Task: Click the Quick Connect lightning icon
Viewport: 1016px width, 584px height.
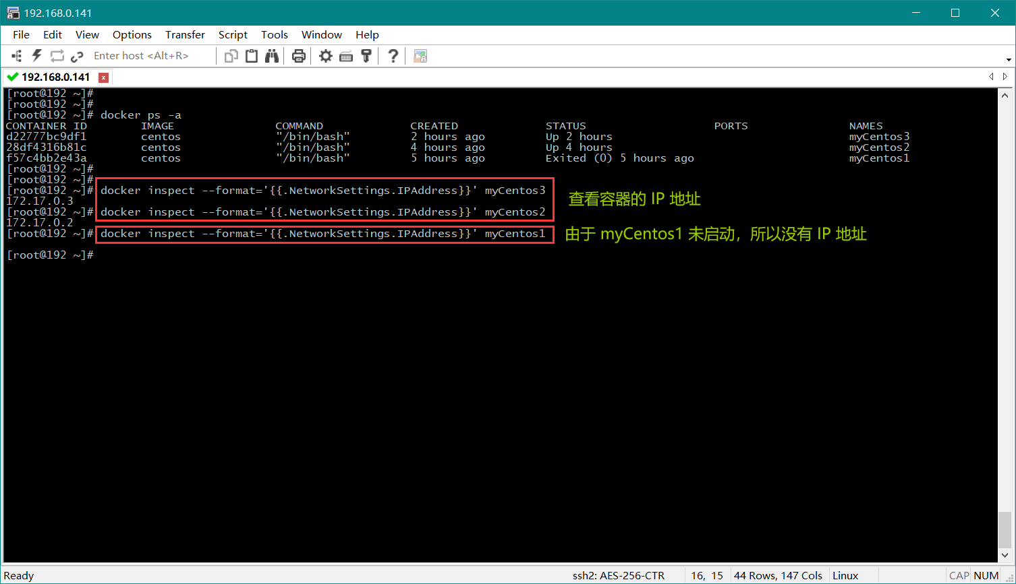Action: coord(36,56)
